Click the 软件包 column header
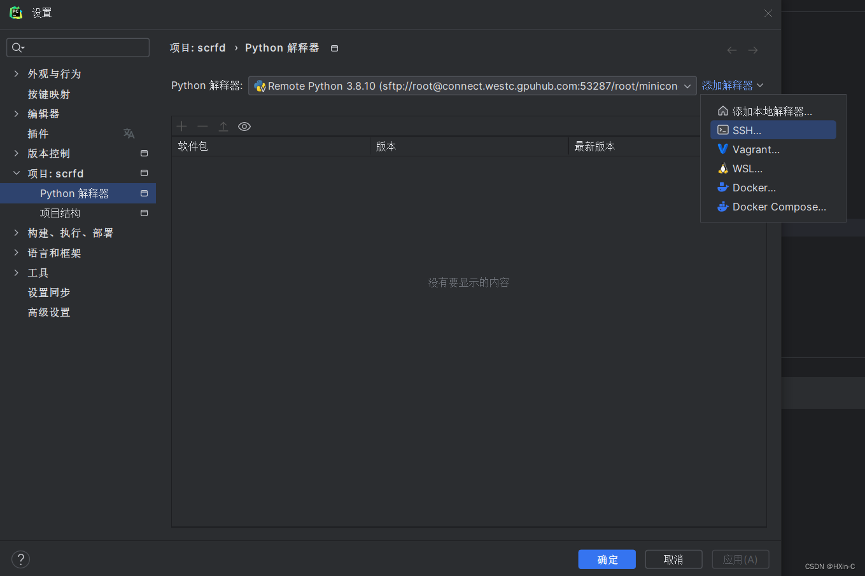Image resolution: width=865 pixels, height=576 pixels. pyautogui.click(x=271, y=146)
